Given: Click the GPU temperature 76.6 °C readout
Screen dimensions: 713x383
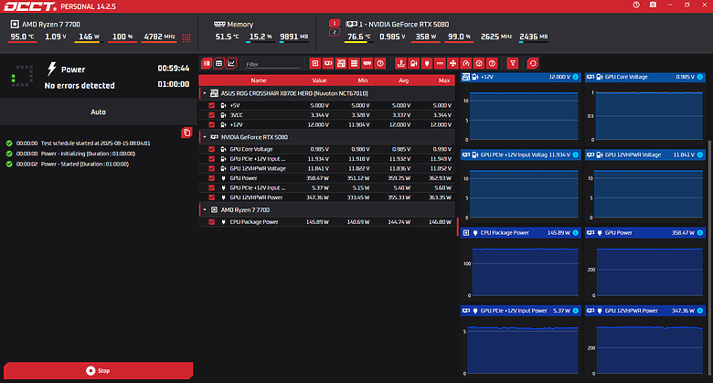Looking at the screenshot, I should 358,37.
